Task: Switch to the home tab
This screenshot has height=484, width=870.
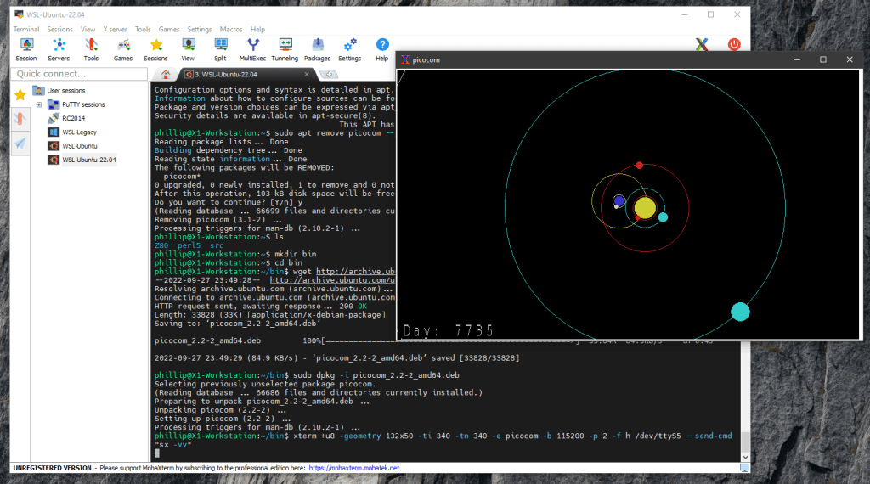Action: click(x=166, y=75)
